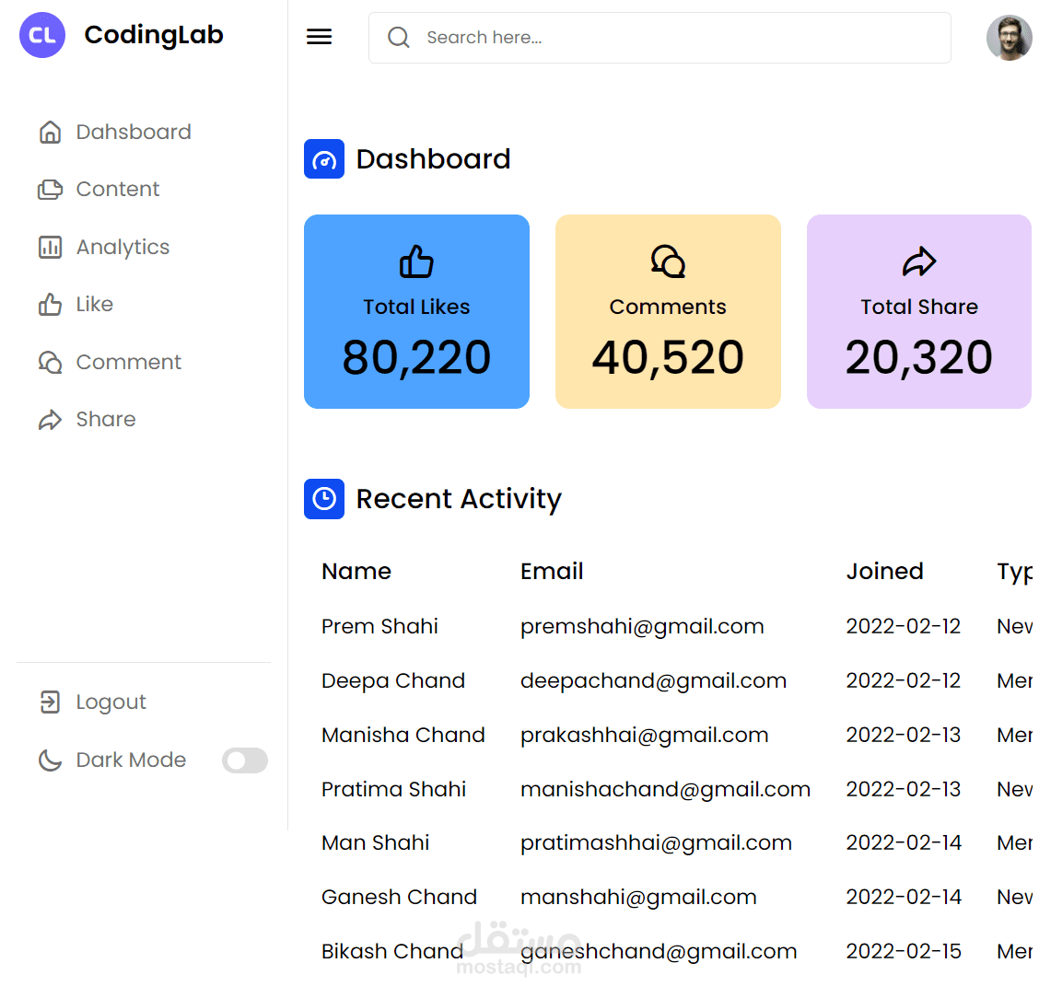1039x998 pixels.
Task: Click the ganeshchand@gmail.com email
Action: point(659,952)
